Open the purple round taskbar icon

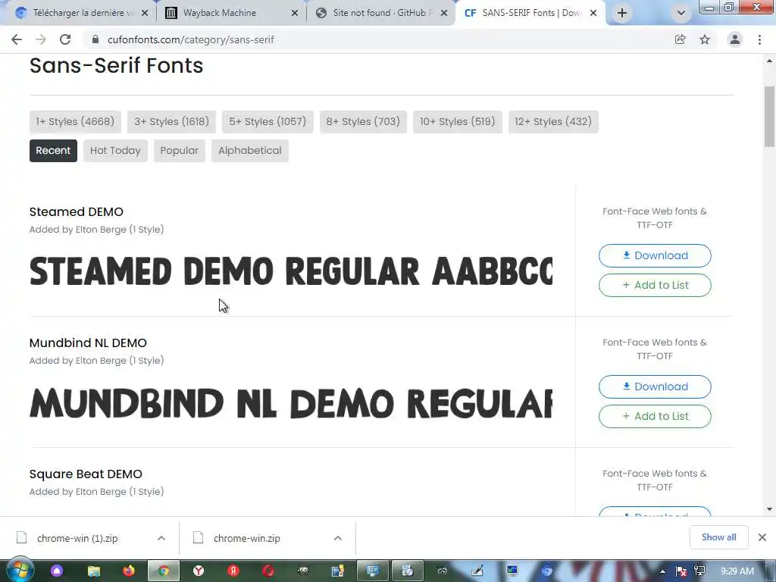point(57,571)
